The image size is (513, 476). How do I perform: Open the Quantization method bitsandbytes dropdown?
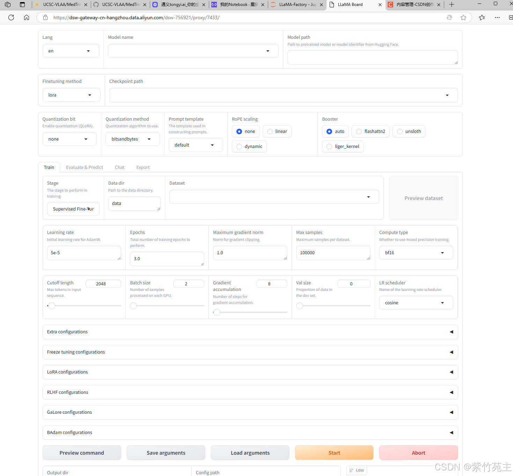click(133, 139)
